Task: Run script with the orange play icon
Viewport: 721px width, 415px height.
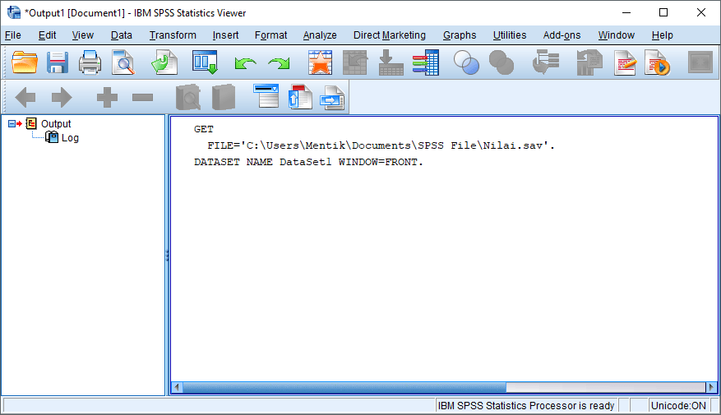Action: pos(657,62)
